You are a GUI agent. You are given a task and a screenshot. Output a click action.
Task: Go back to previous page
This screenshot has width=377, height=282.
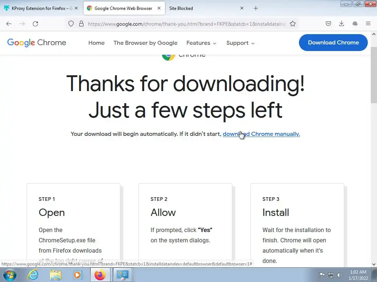[9, 24]
